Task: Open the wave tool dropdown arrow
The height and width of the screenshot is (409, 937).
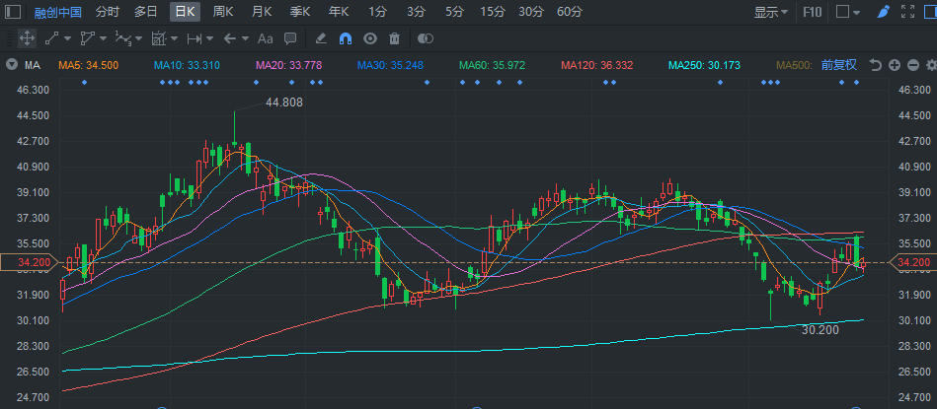Action: pos(138,38)
